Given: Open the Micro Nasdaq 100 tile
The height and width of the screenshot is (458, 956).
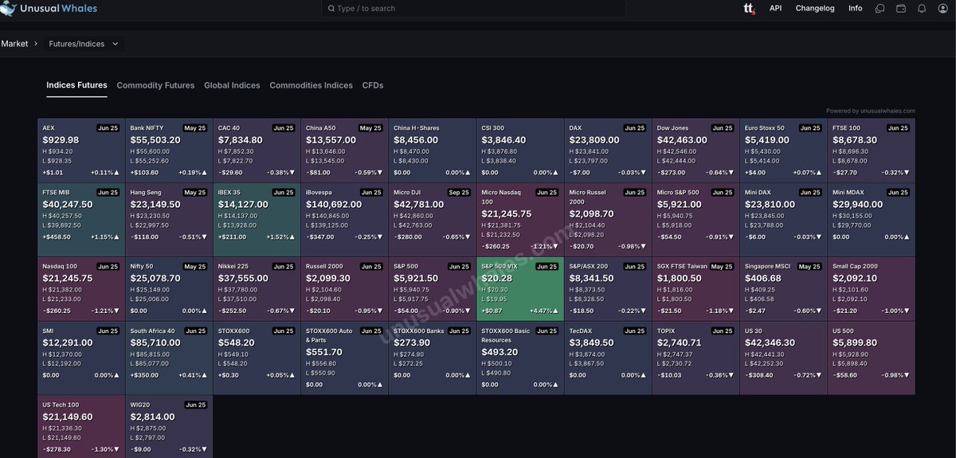Looking at the screenshot, I should 520,221.
